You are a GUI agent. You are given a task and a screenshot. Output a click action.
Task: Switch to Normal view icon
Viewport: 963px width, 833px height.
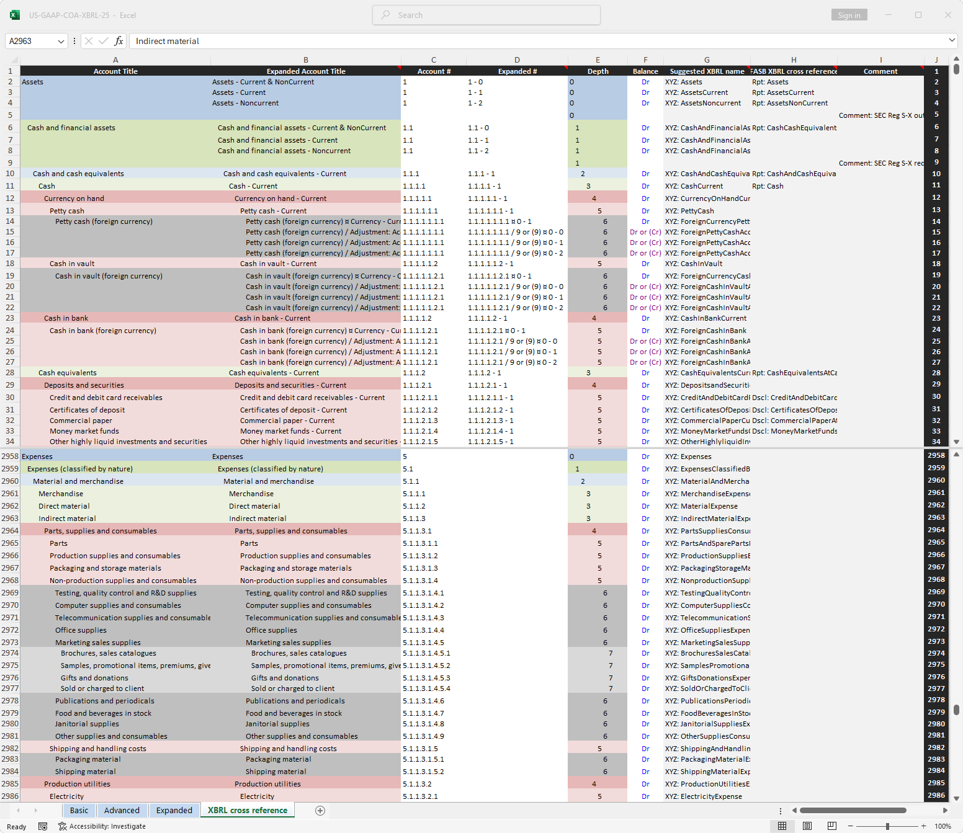pos(782,826)
